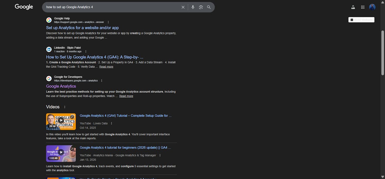Open more options for Google for Developers result
This screenshot has height=179, width=385.
(x=101, y=81)
